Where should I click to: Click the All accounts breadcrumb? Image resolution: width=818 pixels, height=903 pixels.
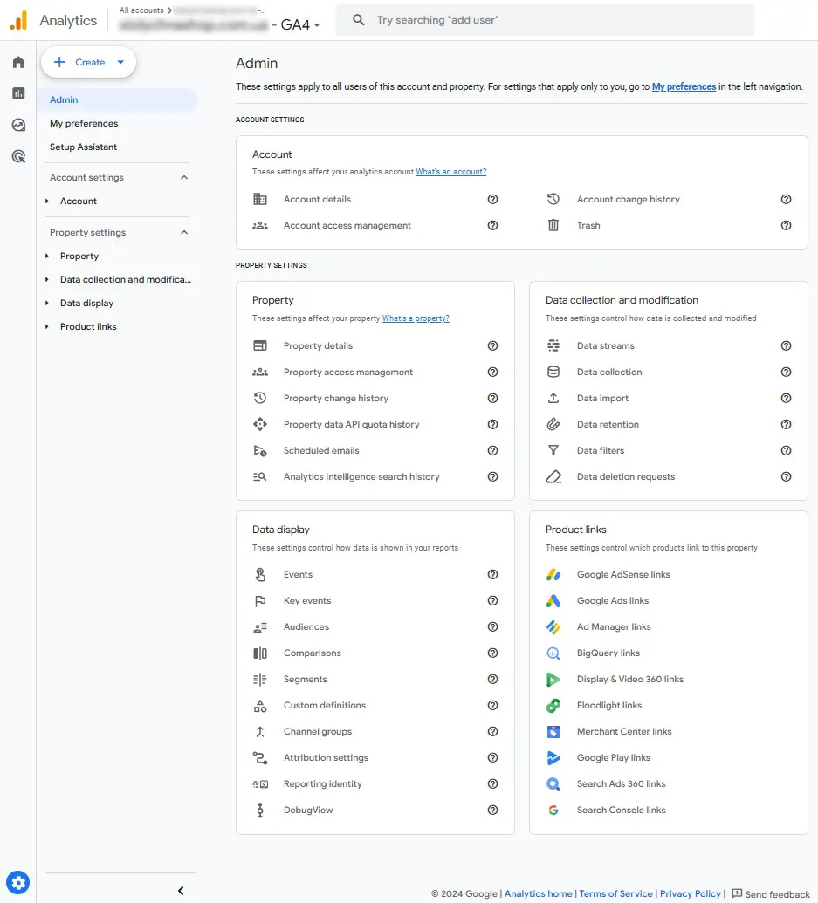141,10
